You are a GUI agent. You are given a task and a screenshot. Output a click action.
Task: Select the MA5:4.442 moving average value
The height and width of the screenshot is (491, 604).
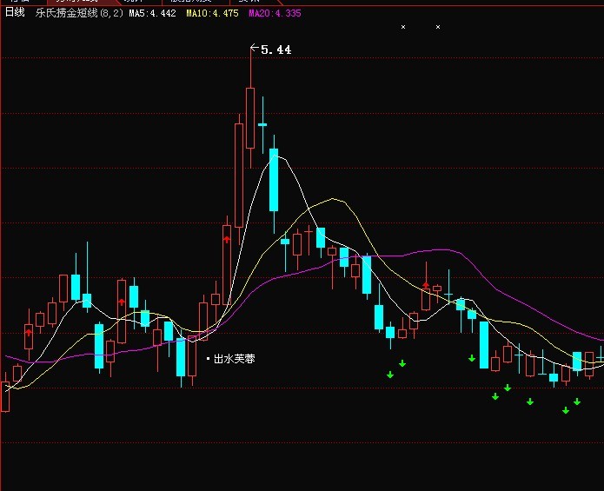pyautogui.click(x=153, y=14)
